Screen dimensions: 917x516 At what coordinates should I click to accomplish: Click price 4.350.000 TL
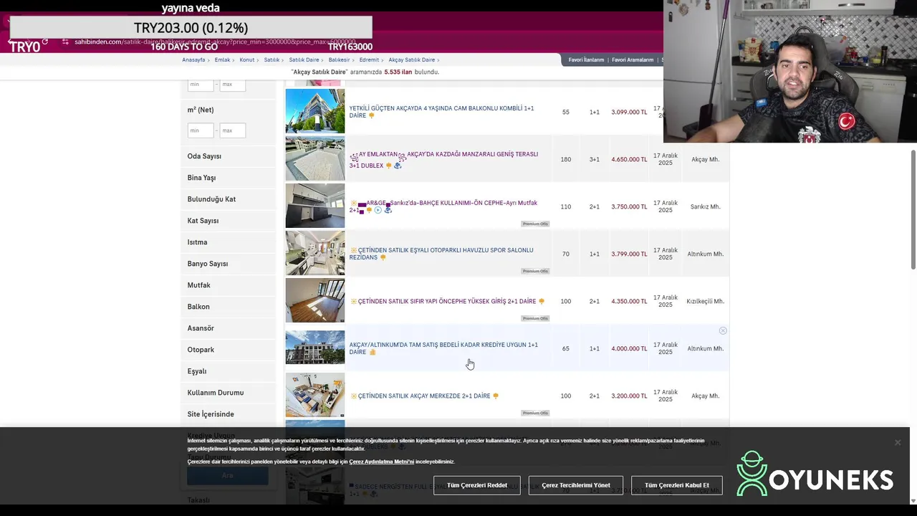point(629,302)
